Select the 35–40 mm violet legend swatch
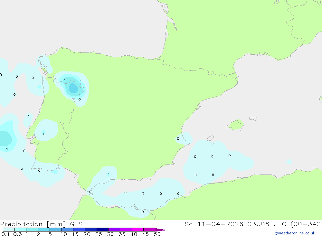The height and width of the screenshot is (236, 322). pos(126,230)
